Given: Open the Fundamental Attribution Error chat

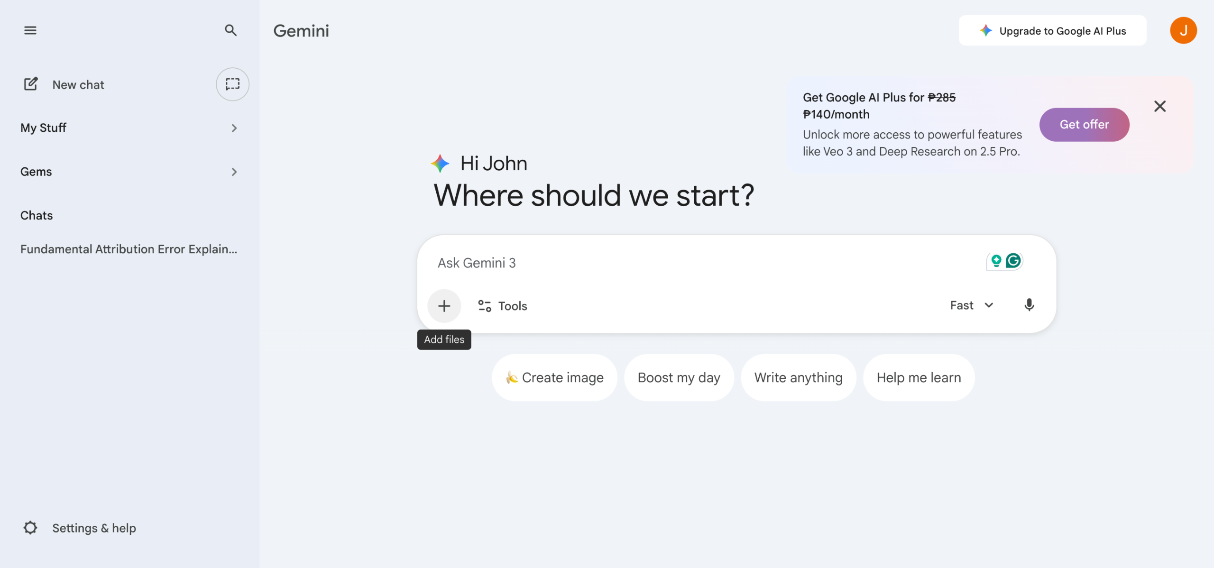Looking at the screenshot, I should 129,249.
